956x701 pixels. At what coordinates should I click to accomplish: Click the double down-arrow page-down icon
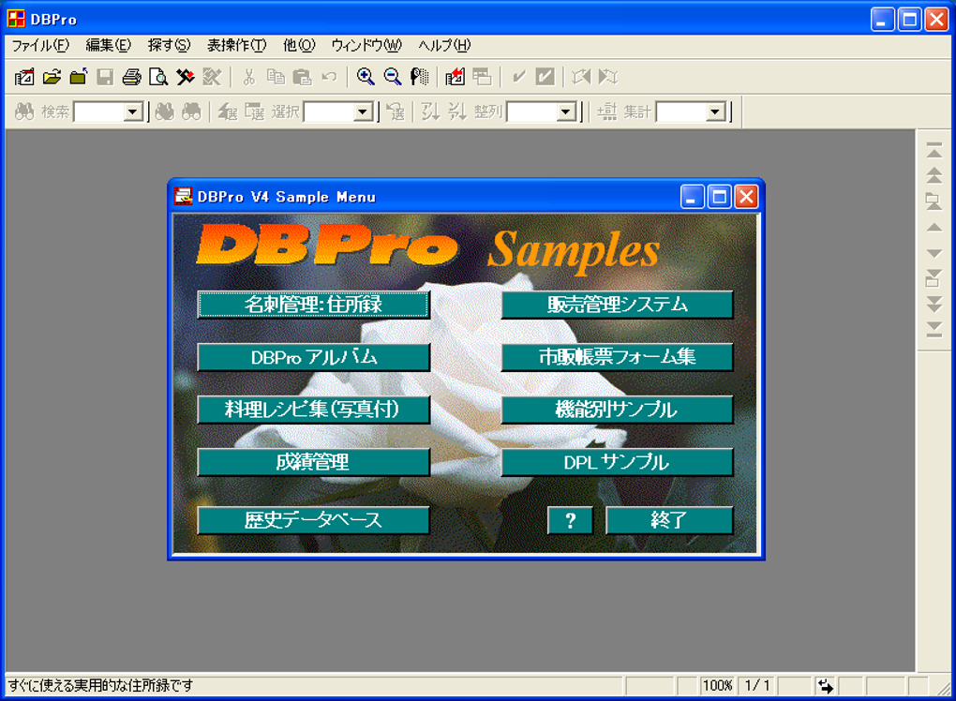pos(934,305)
